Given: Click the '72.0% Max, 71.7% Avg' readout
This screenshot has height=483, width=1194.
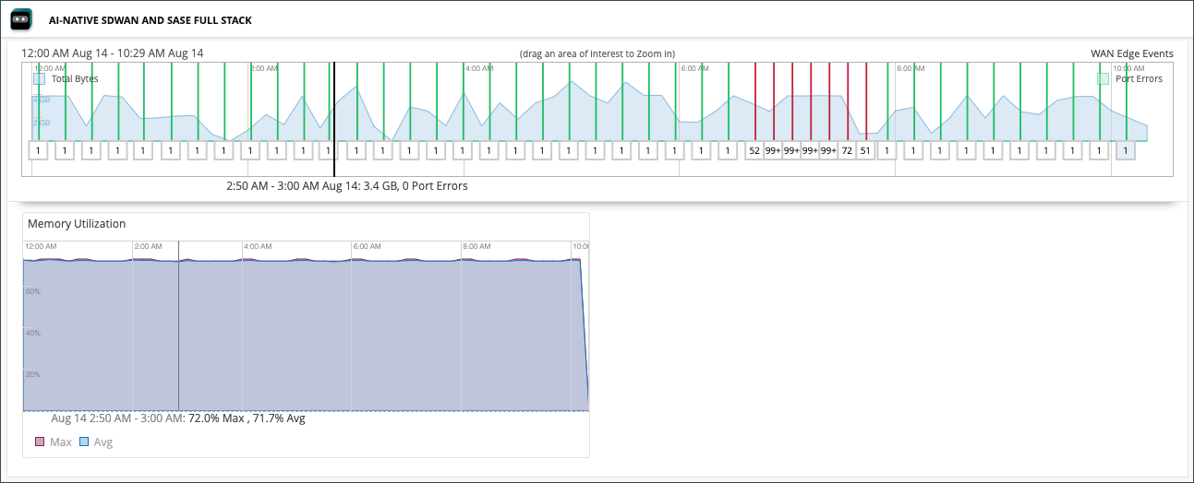Looking at the screenshot, I should point(247,418).
